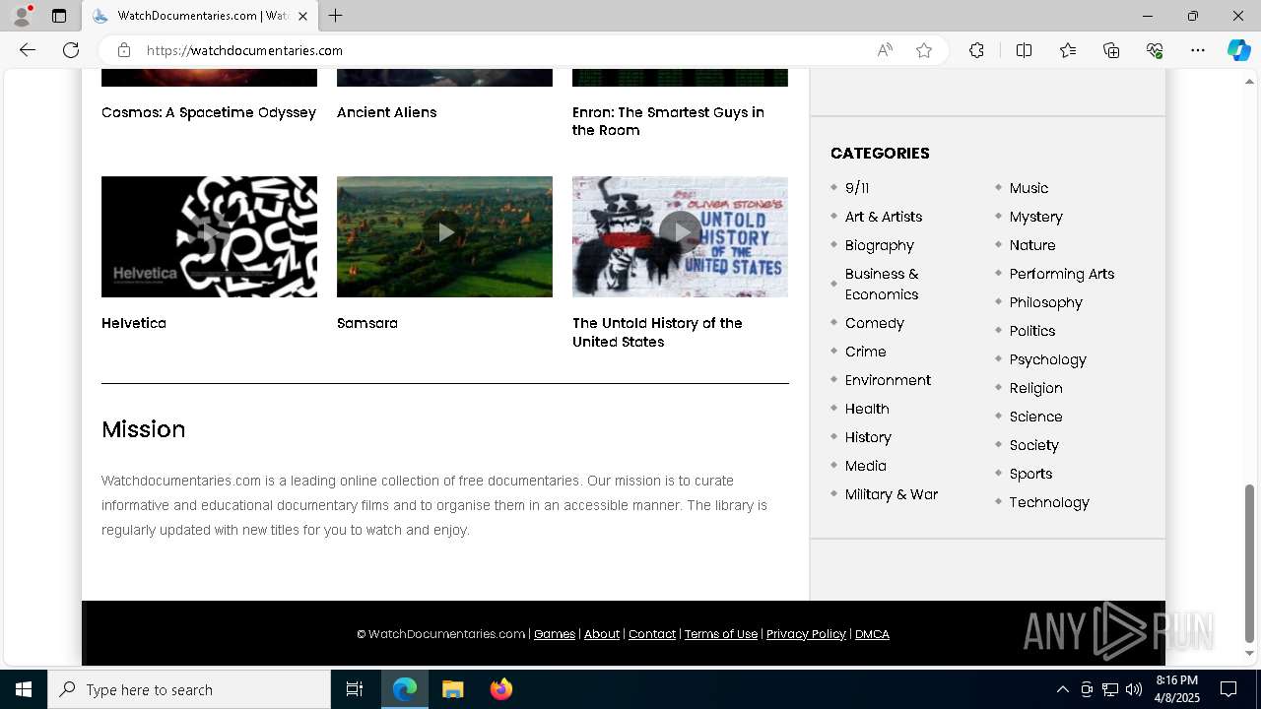
Task: Open Environment category
Action: click(888, 380)
